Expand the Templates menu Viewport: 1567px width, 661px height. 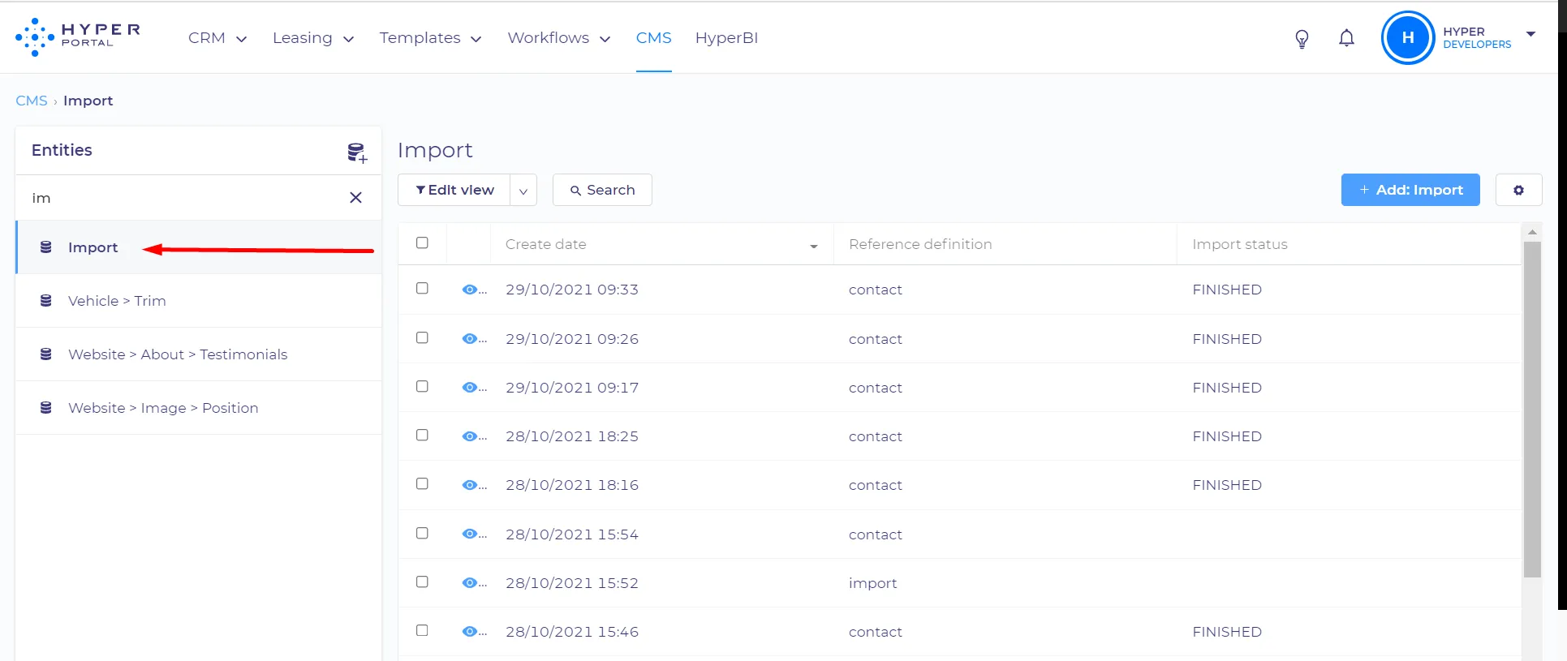pyautogui.click(x=430, y=38)
